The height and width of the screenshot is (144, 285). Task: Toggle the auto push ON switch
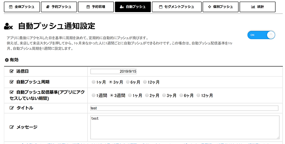pyautogui.click(x=261, y=35)
